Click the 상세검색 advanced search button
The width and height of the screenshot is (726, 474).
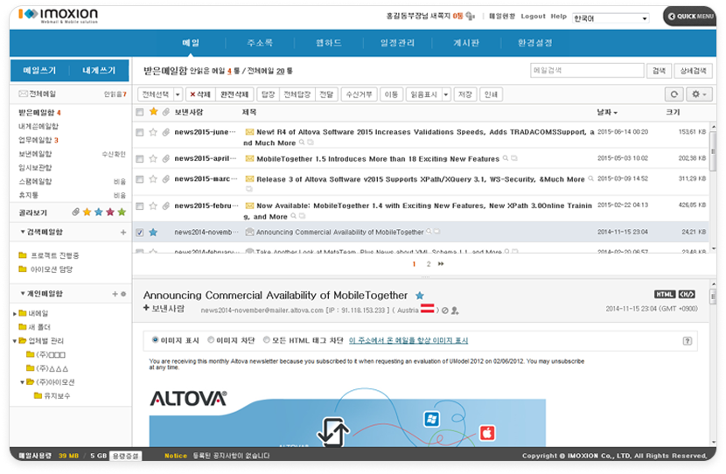[693, 70]
